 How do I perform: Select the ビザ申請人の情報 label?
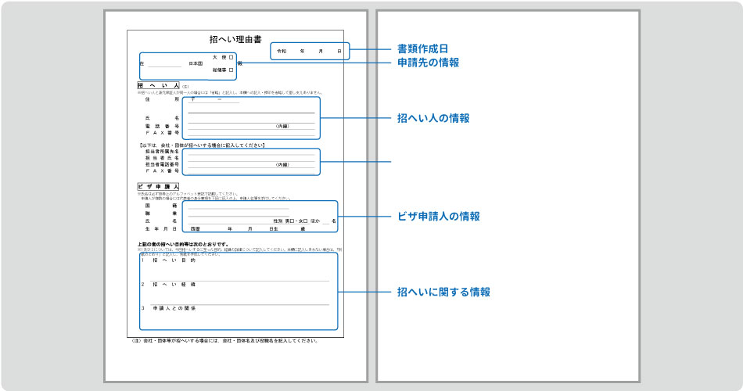[438, 216]
